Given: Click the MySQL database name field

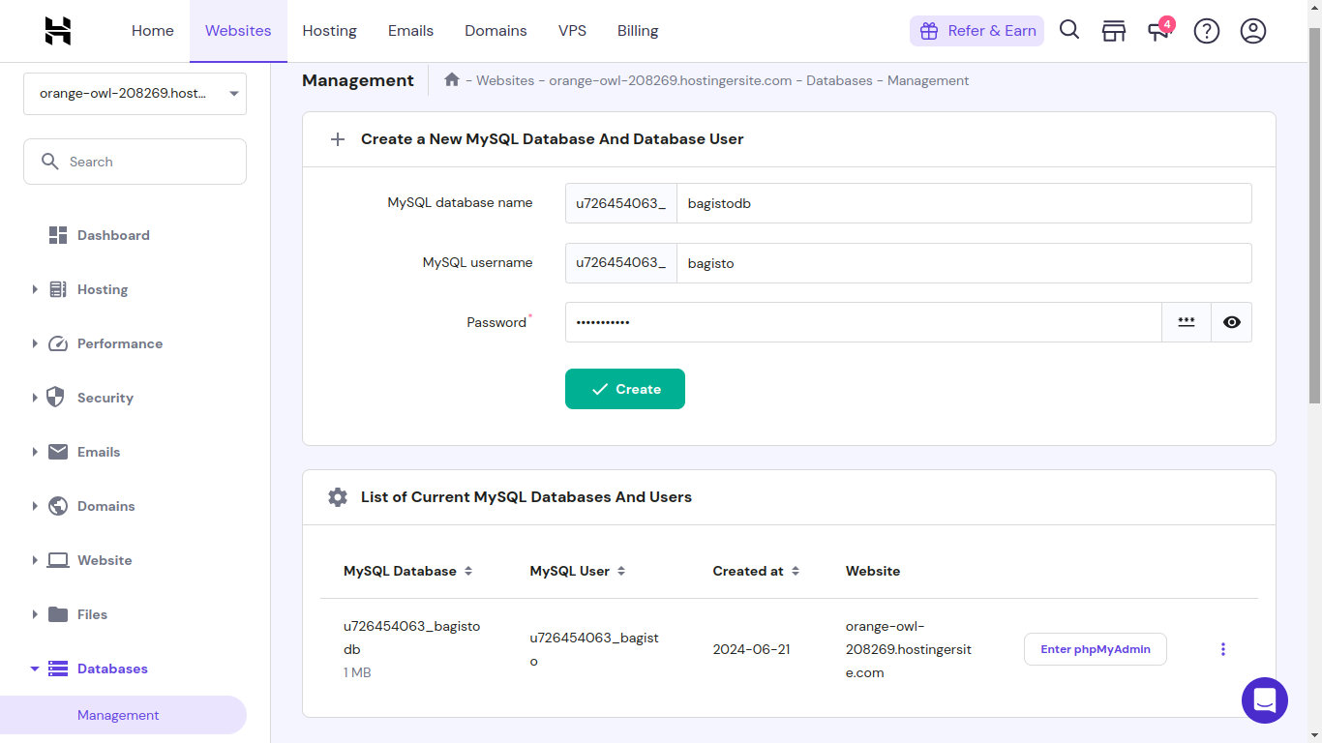Looking at the screenshot, I should click(x=963, y=203).
